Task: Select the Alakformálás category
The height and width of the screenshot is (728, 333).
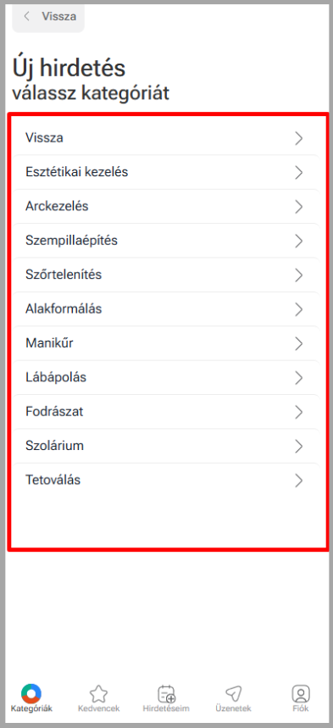Action: pos(165,309)
